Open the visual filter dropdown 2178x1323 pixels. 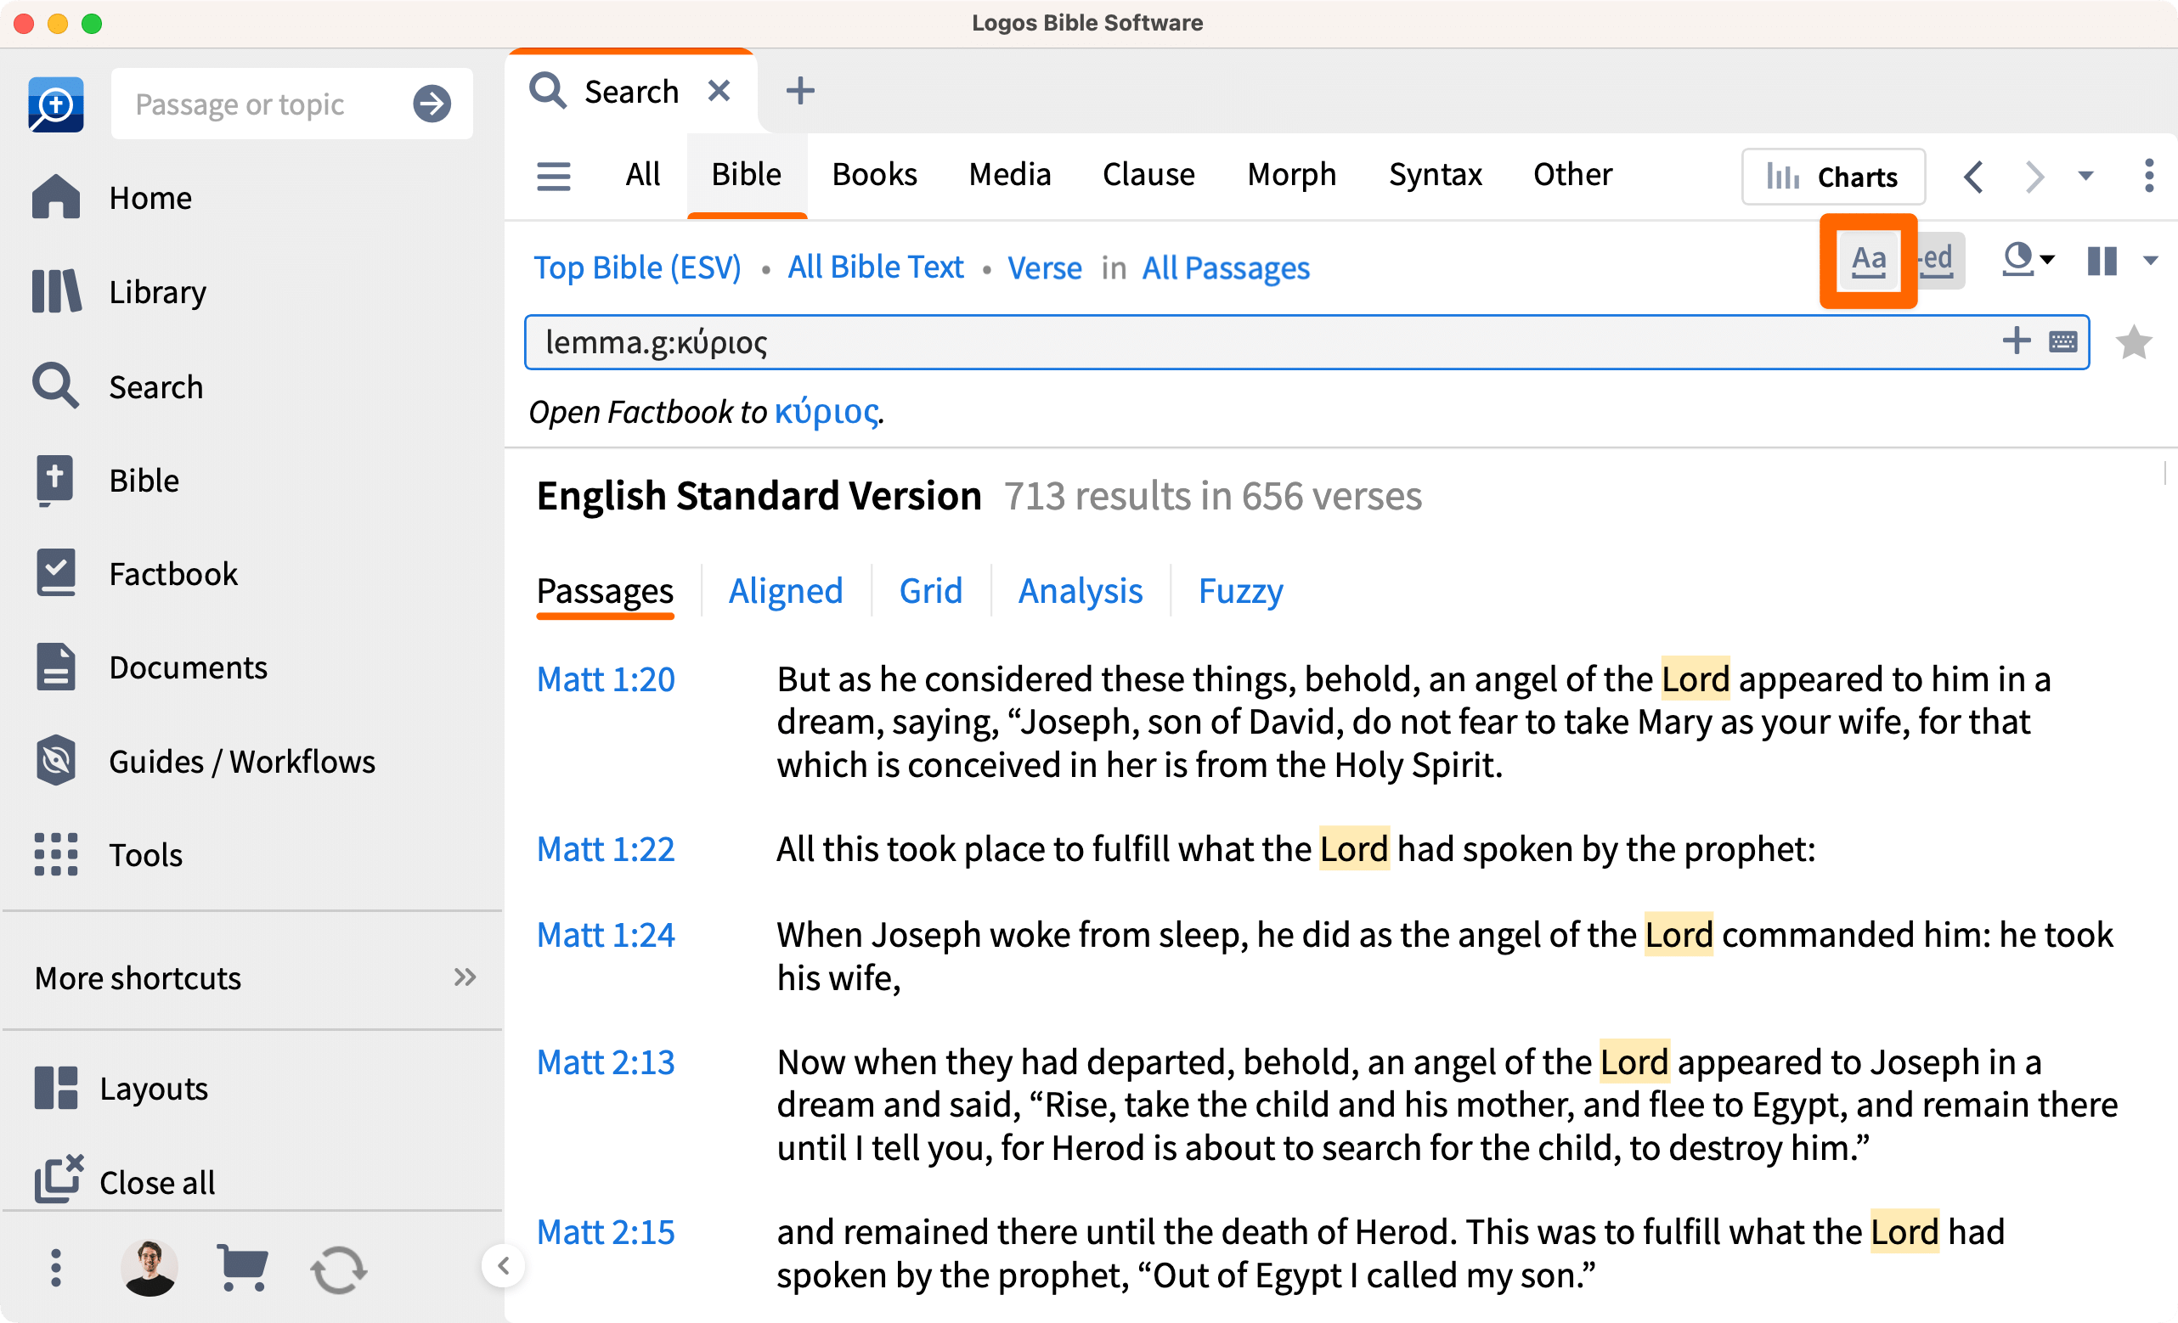[x=2028, y=260]
